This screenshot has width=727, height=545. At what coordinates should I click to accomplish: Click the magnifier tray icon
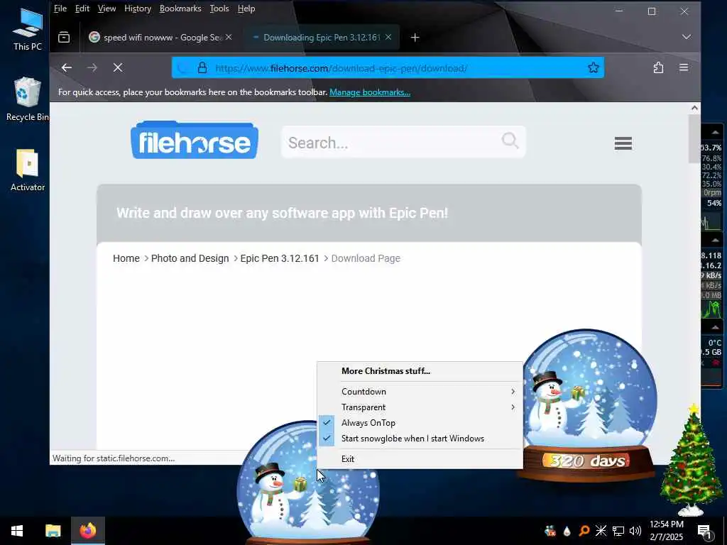(x=584, y=531)
